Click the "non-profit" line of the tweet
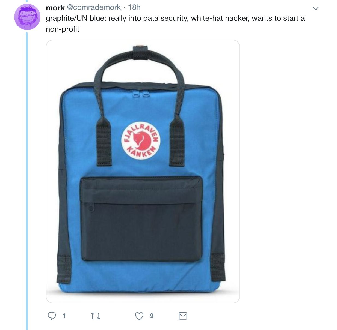This screenshot has height=330, width=337. pyautogui.click(x=63, y=29)
